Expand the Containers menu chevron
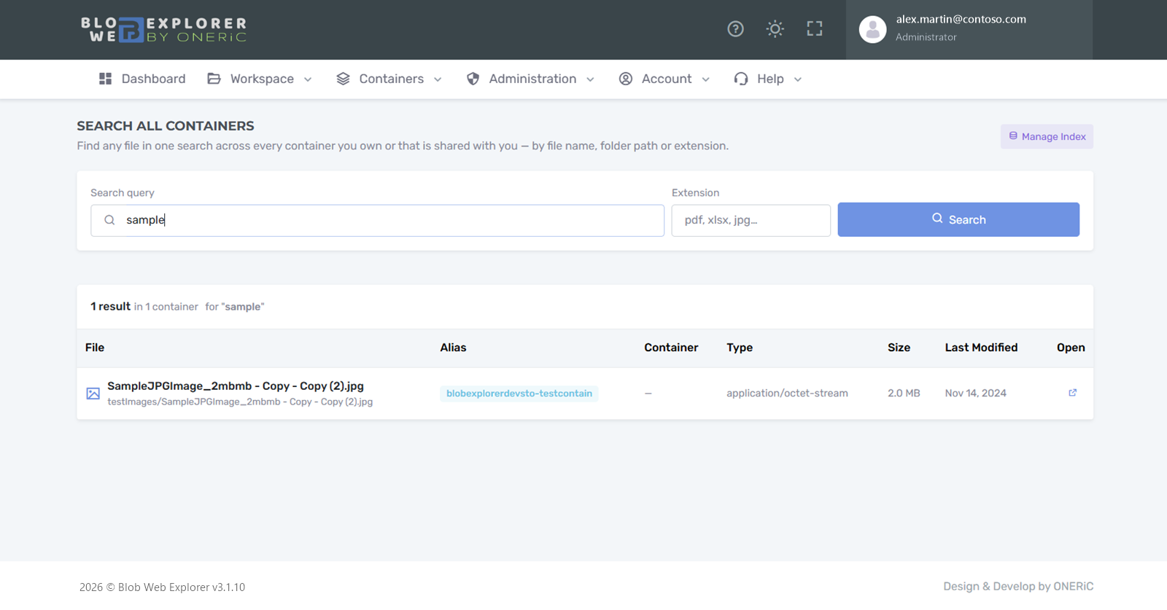The image size is (1167, 610). click(438, 79)
